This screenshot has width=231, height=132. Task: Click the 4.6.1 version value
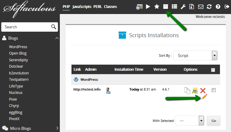pyautogui.click(x=166, y=89)
